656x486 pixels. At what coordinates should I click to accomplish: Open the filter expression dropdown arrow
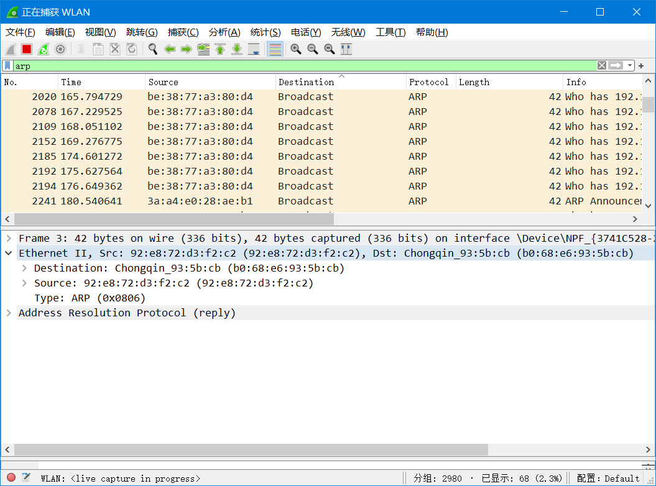click(628, 65)
